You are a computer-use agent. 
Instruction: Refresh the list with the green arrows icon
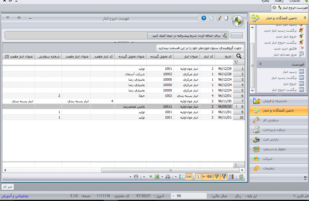coord(241,177)
